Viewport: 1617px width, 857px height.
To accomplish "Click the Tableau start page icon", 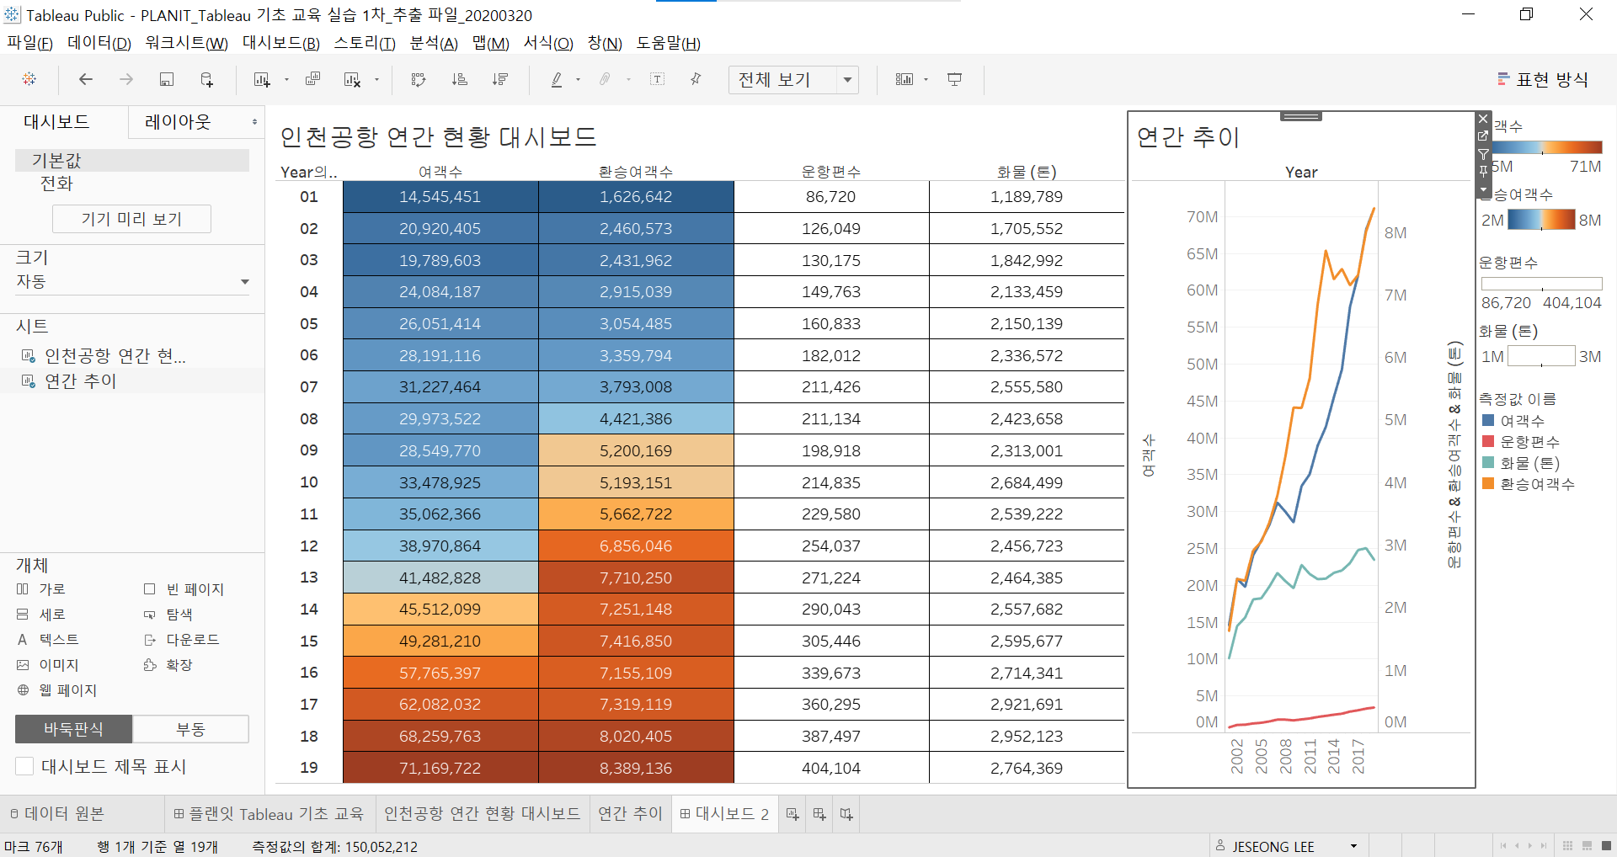I will point(29,79).
